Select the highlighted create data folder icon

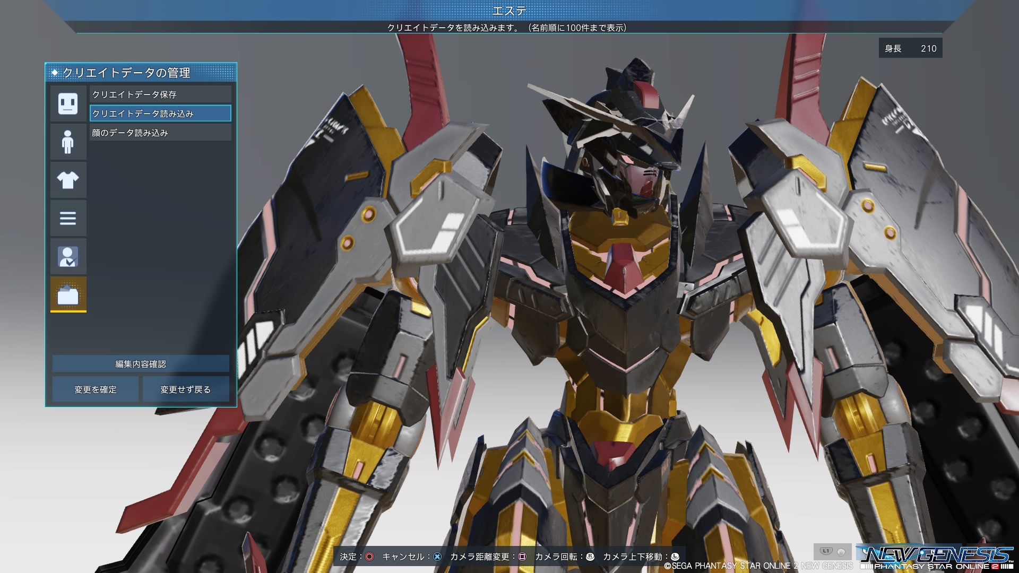point(68,294)
